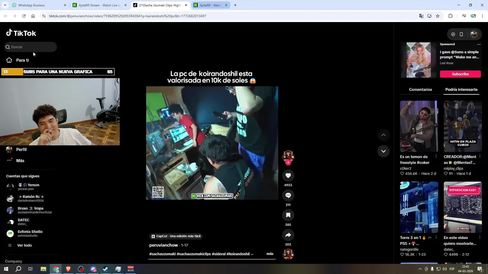Open the peruvianchow username link

(x=164, y=245)
